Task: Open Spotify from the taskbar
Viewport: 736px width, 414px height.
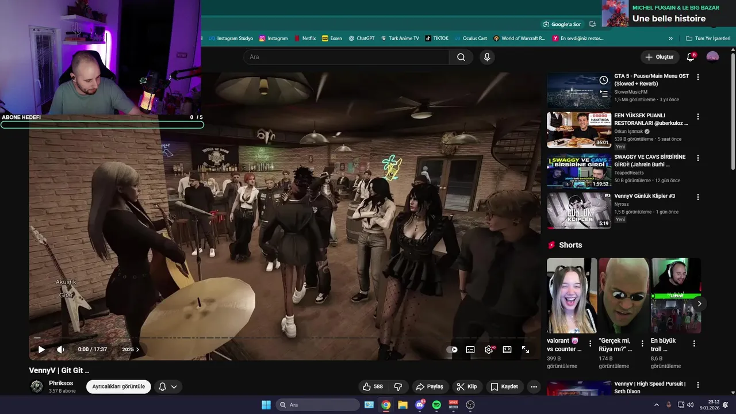Action: (436, 405)
